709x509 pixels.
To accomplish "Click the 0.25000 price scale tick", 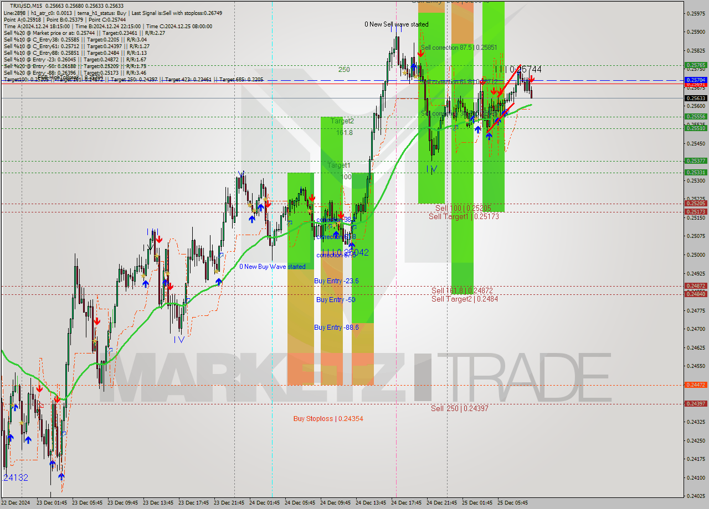I will coord(696,255).
